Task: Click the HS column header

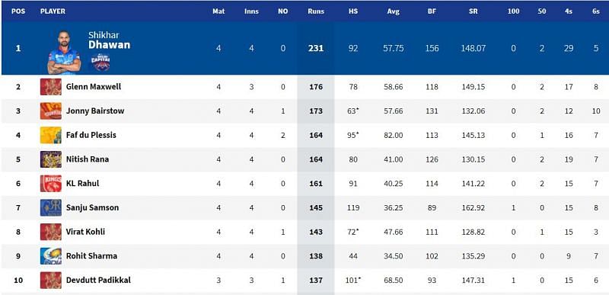Action: click(353, 11)
